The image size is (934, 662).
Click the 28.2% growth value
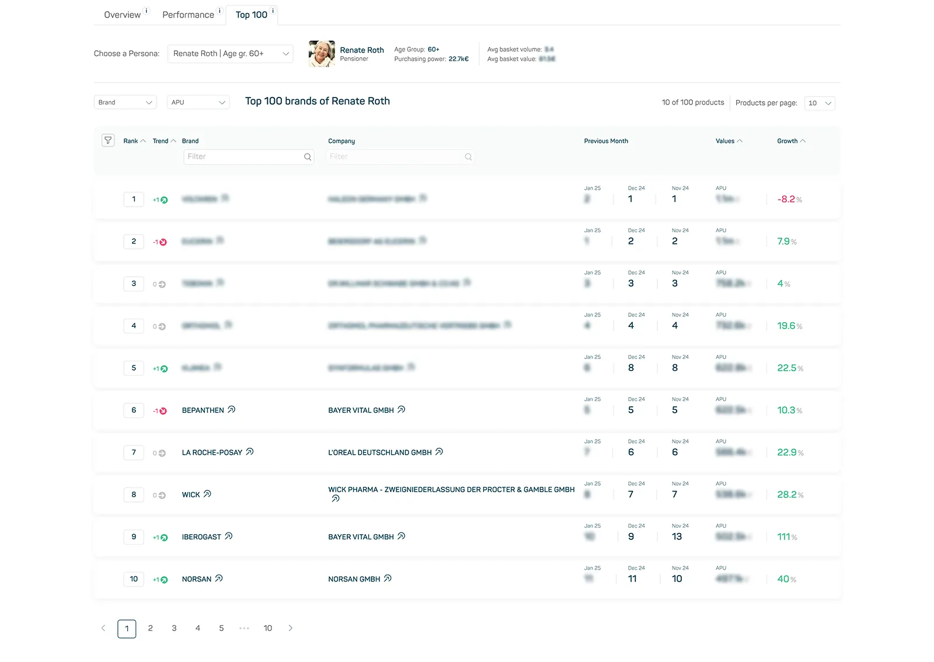790,494
